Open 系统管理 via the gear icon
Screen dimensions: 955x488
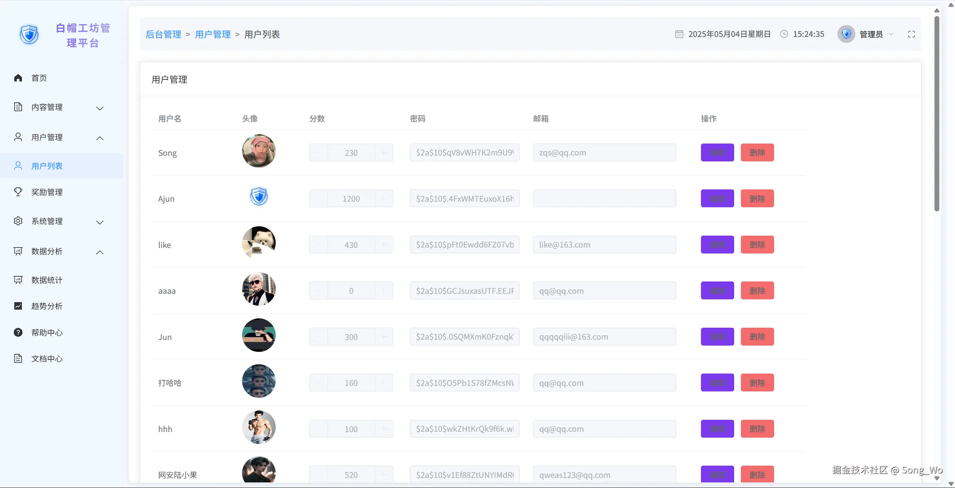(x=18, y=221)
